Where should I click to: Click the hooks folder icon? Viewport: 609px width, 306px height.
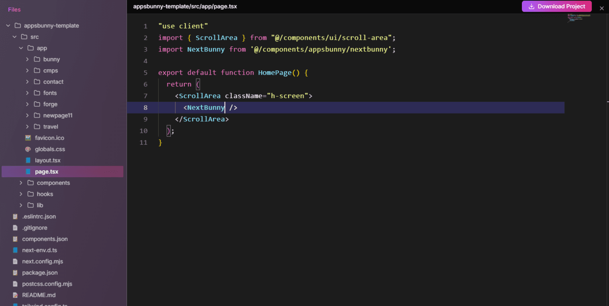point(31,194)
